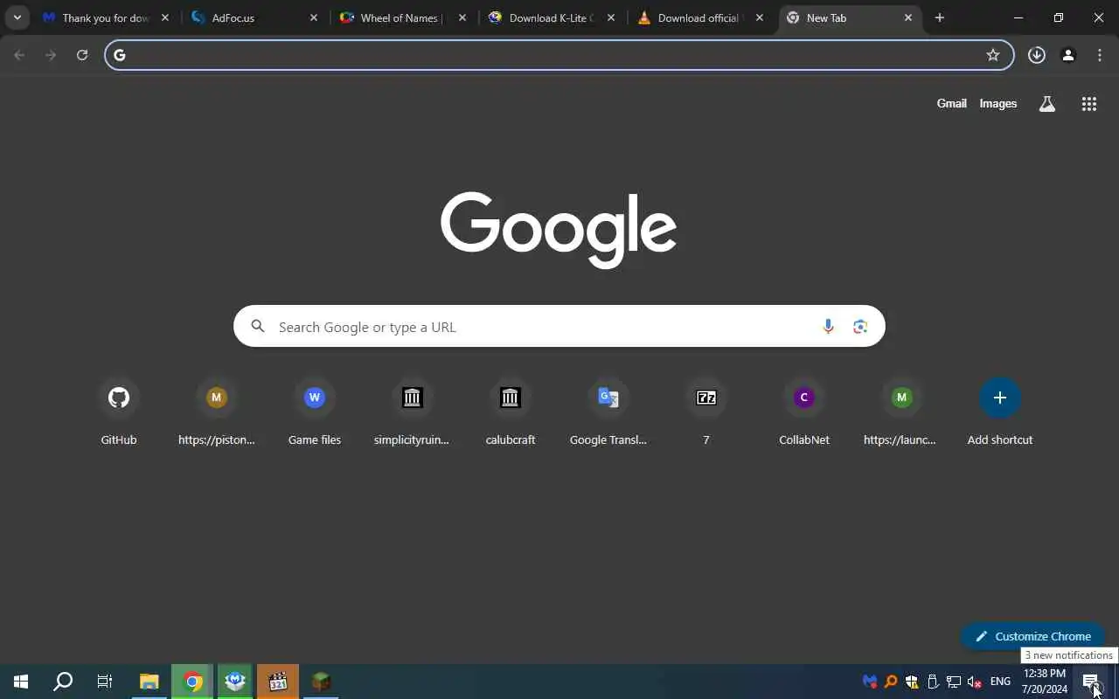Click the Customize Chrome button
1119x699 pixels.
(x=1032, y=636)
